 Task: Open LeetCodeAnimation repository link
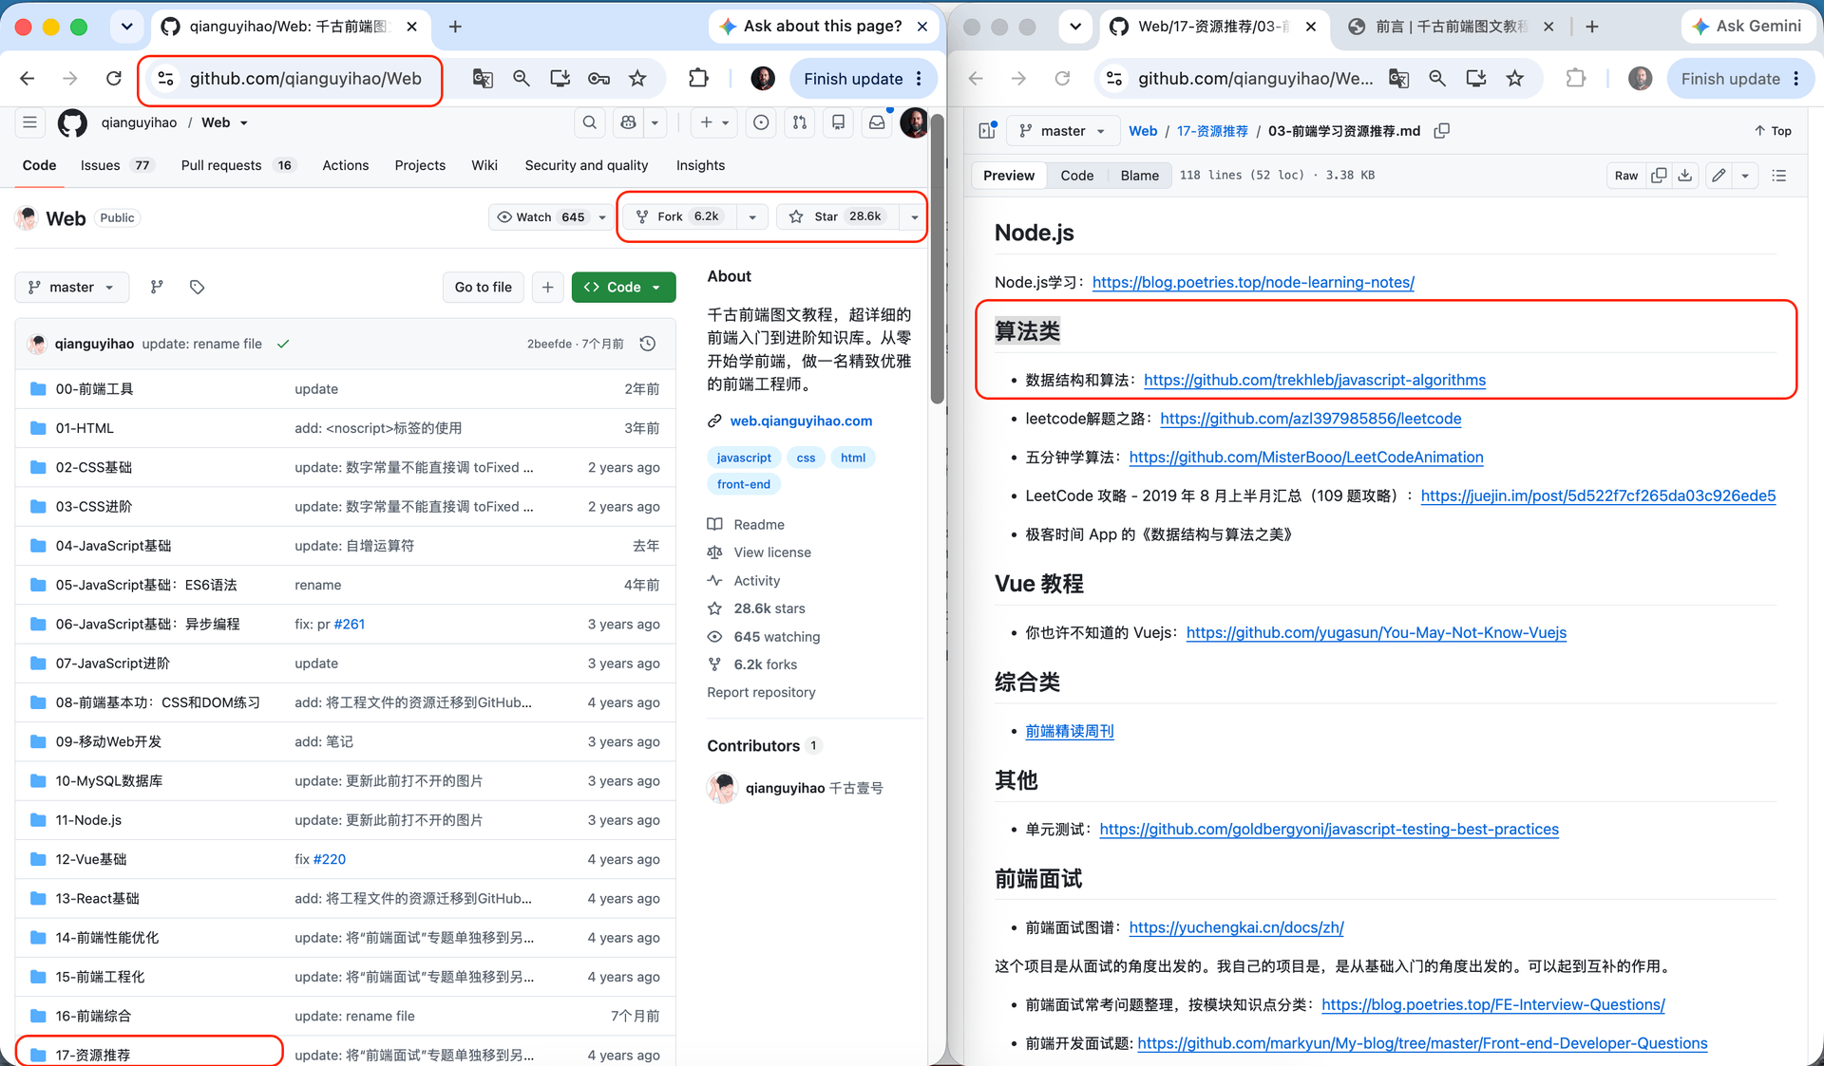1306,457
